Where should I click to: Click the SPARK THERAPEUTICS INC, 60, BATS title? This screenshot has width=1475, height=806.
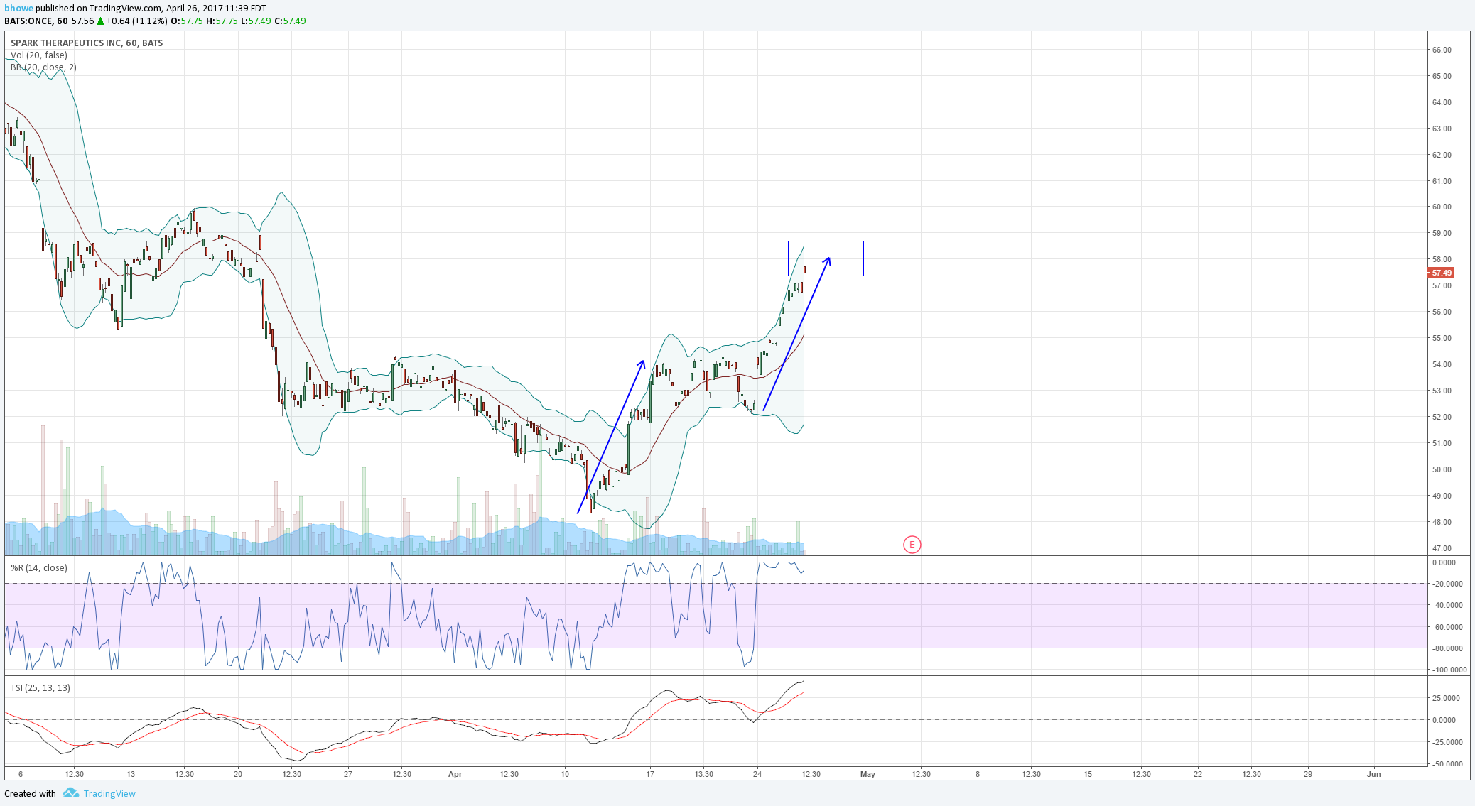pyautogui.click(x=87, y=43)
